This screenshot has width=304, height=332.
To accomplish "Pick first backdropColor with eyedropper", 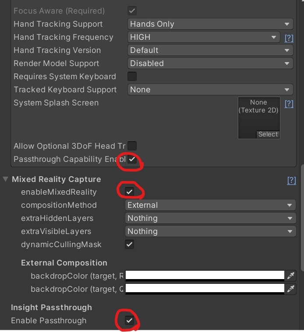I will point(290,276).
